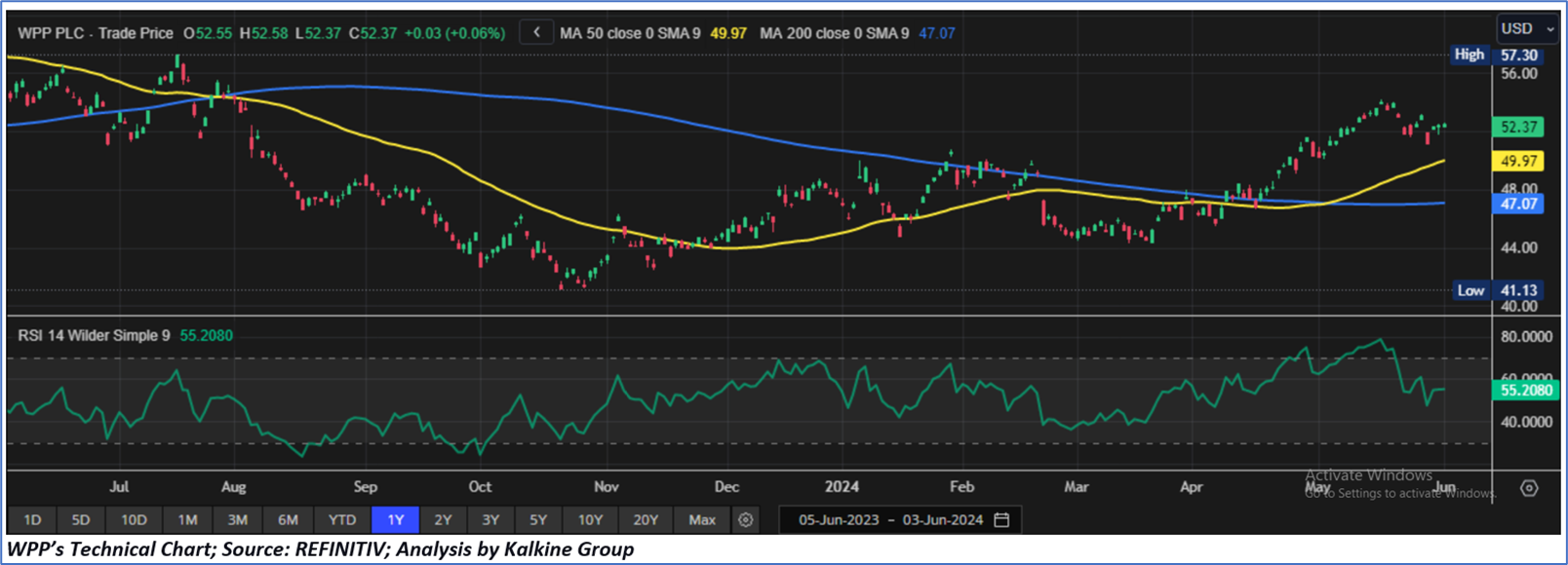Expand the USD currency dropdown
Image resolution: width=1568 pixels, height=565 pixels.
(x=1527, y=29)
